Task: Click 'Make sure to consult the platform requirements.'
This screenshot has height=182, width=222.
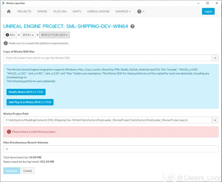Action: 39,43
